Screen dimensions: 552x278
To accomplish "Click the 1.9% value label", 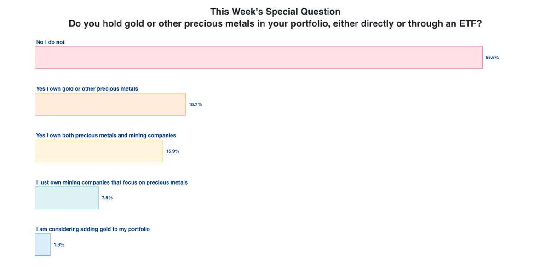I will pos(59,245).
